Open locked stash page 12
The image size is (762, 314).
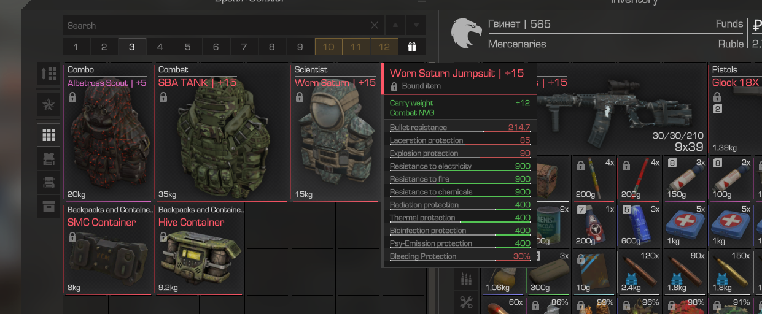384,47
